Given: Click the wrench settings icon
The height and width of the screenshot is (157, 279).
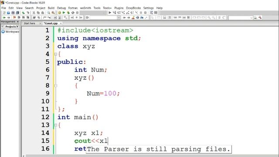Looking at the screenshot, I should click(x=260, y=17).
